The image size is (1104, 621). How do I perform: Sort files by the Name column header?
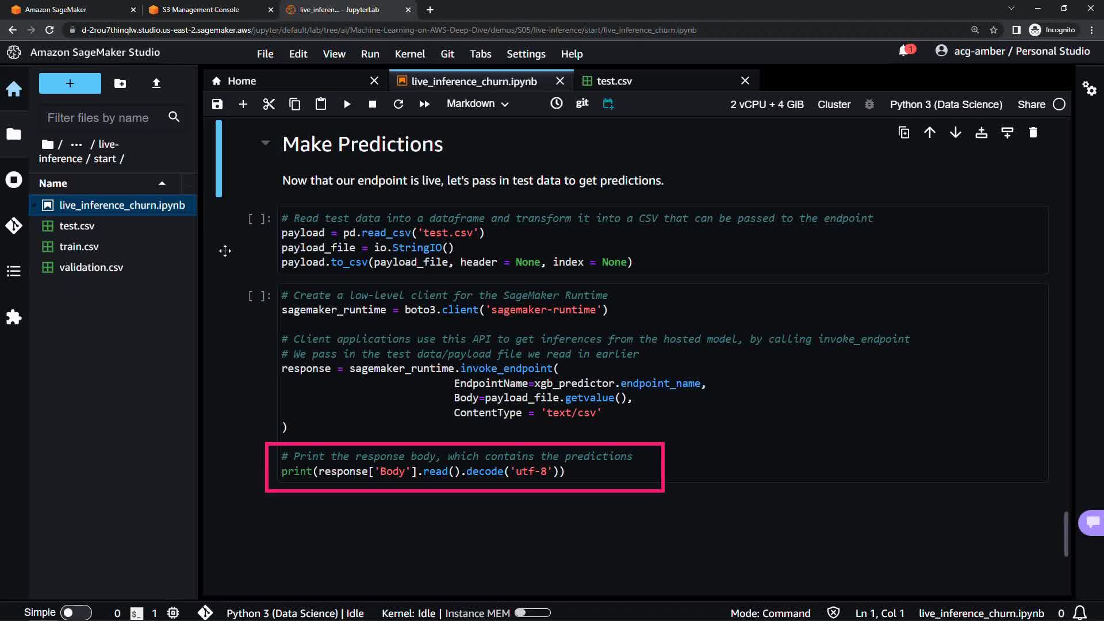(53, 183)
